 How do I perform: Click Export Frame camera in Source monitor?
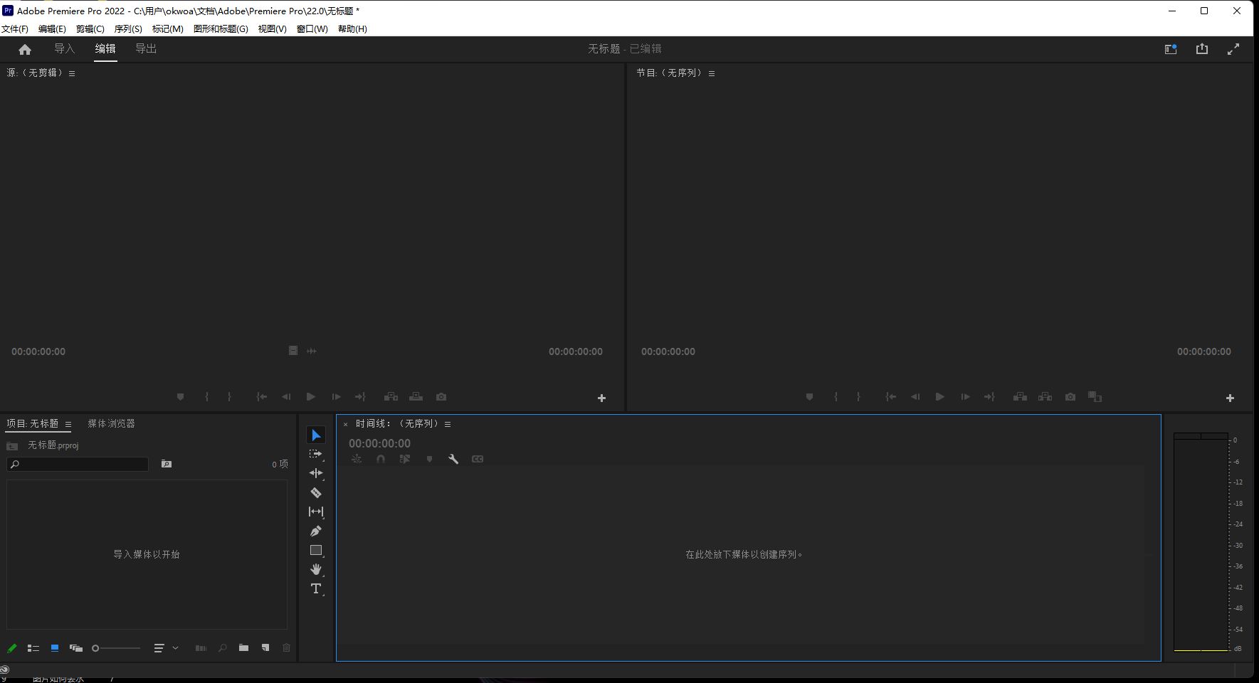[441, 397]
